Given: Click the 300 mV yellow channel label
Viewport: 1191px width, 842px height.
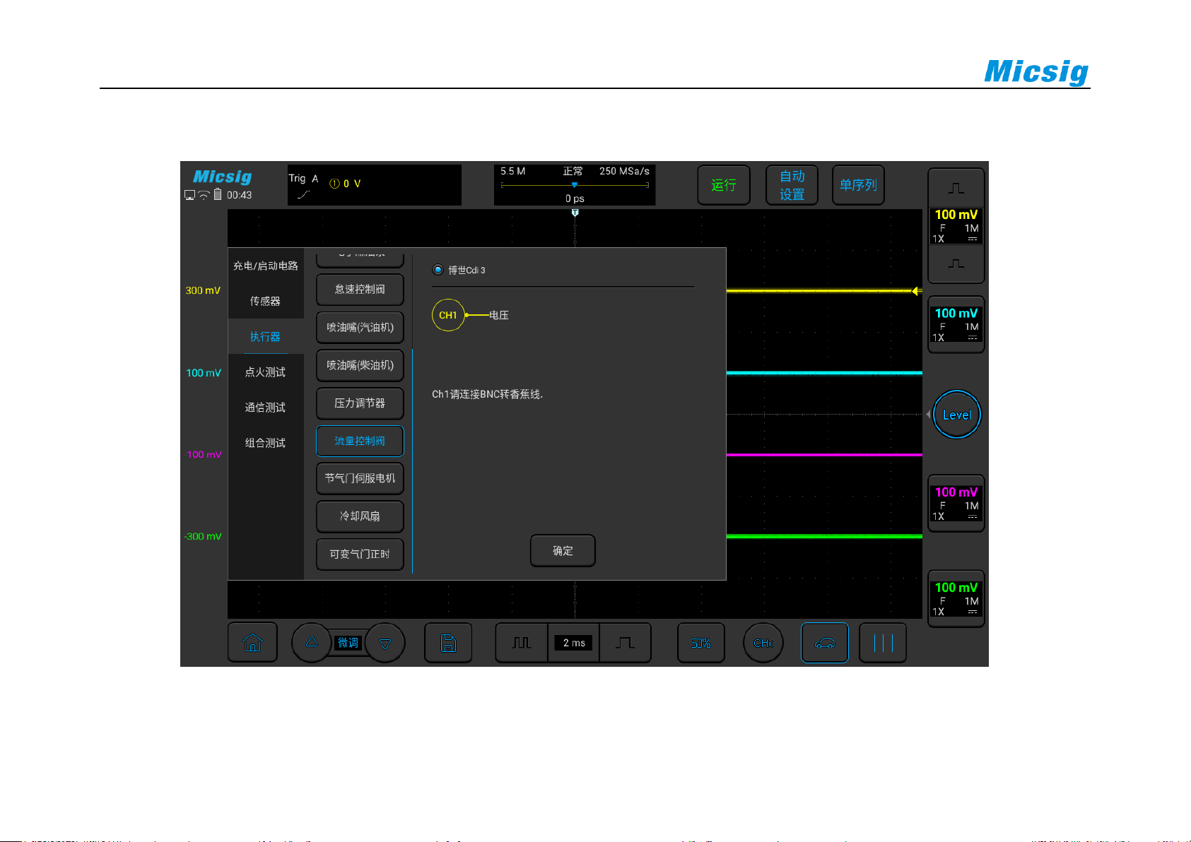Looking at the screenshot, I should coord(203,290).
